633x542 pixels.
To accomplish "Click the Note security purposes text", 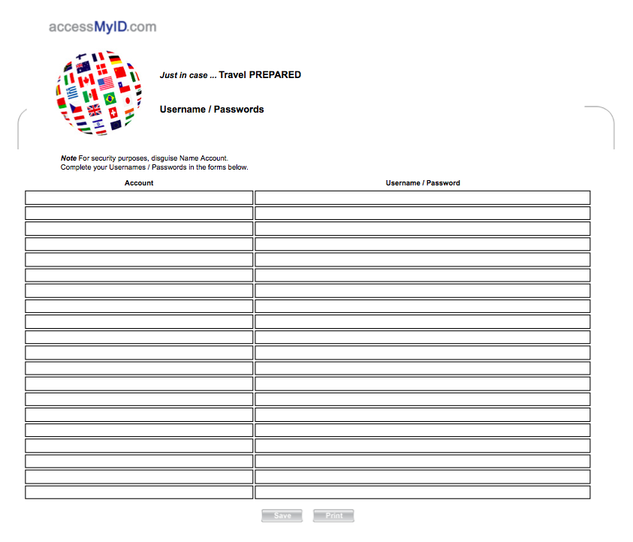I will (144, 158).
